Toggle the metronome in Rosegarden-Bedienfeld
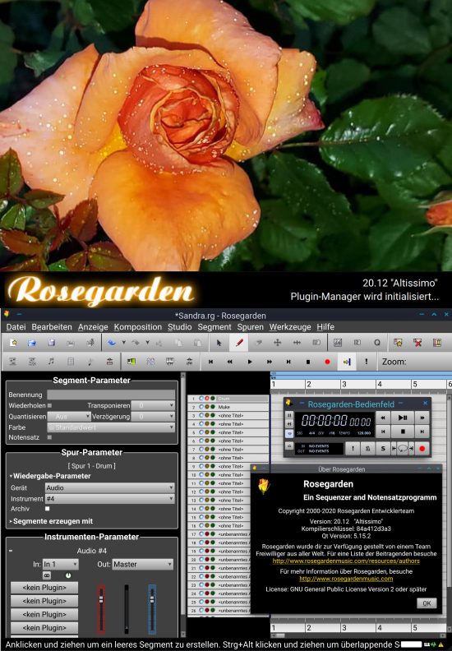This screenshot has width=452, height=651. [367, 449]
